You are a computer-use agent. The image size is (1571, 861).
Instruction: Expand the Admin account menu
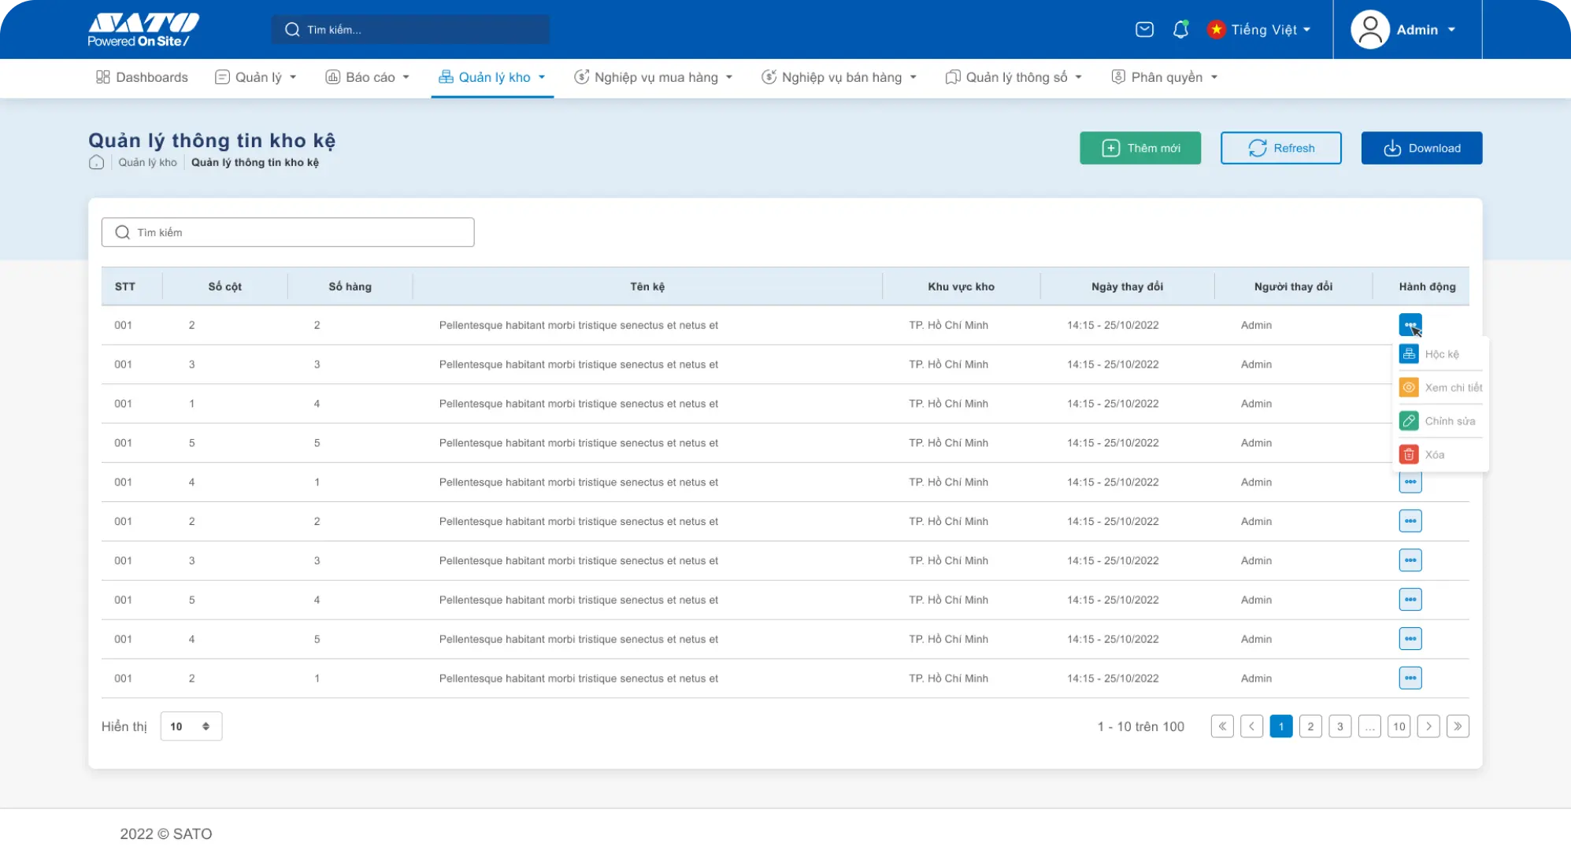1451,30
